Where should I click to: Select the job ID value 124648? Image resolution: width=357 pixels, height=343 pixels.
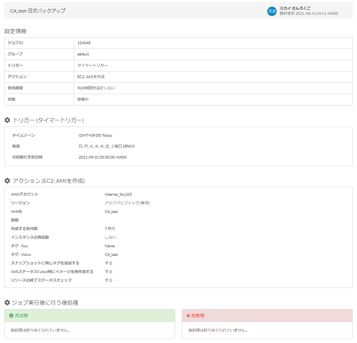(x=84, y=43)
